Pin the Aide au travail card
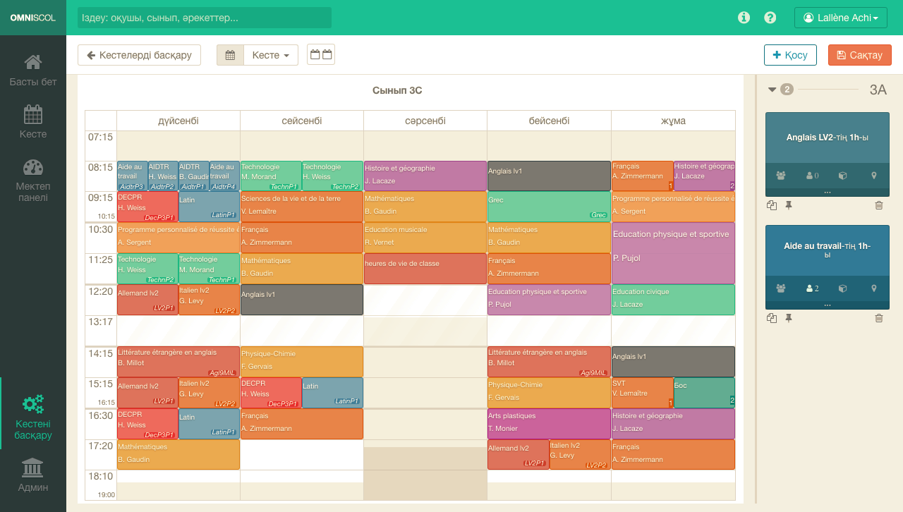Screen dimensions: 903x512 789,318
